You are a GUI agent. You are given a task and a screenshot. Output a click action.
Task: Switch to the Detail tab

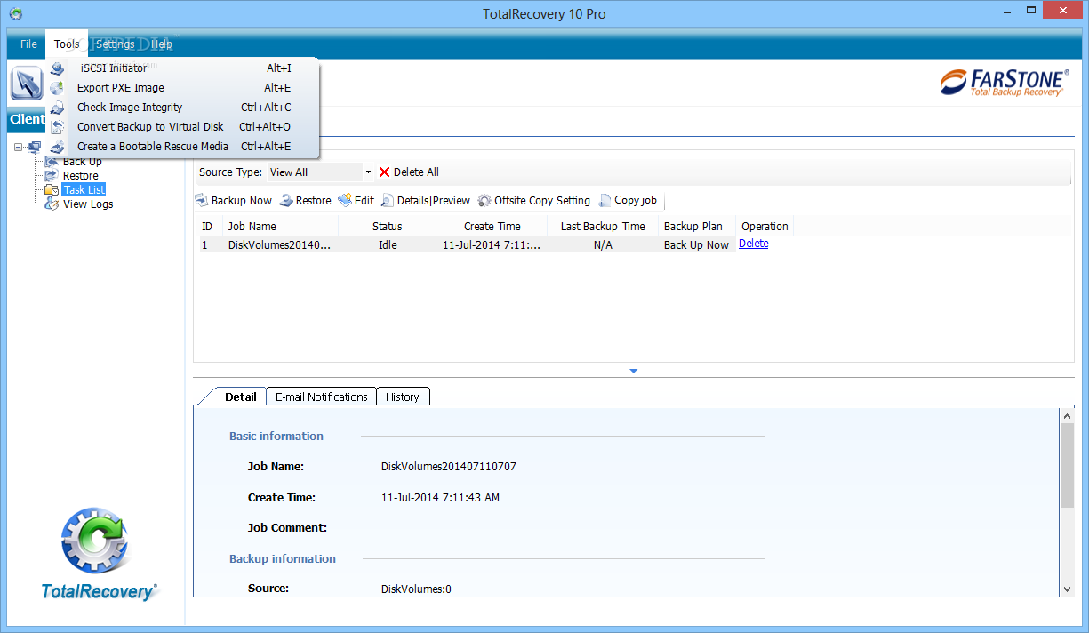click(x=240, y=397)
